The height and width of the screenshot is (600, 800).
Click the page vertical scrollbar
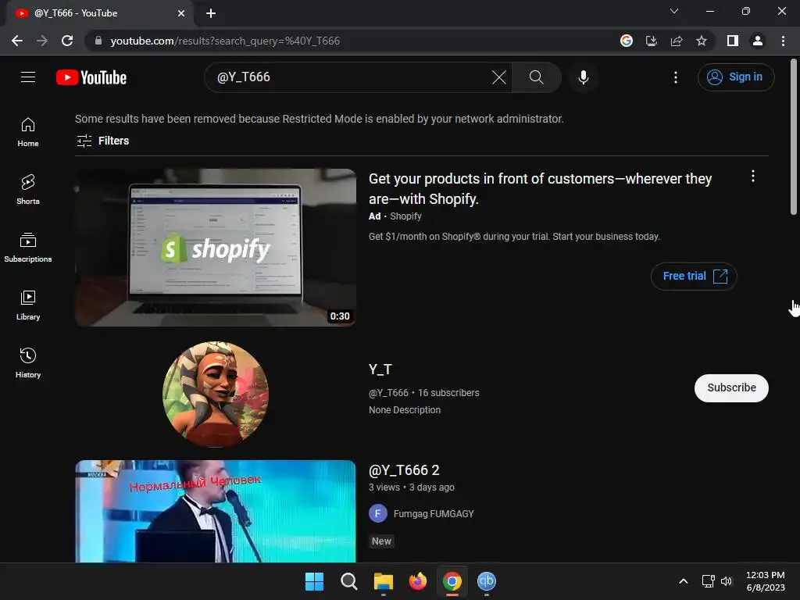794,137
